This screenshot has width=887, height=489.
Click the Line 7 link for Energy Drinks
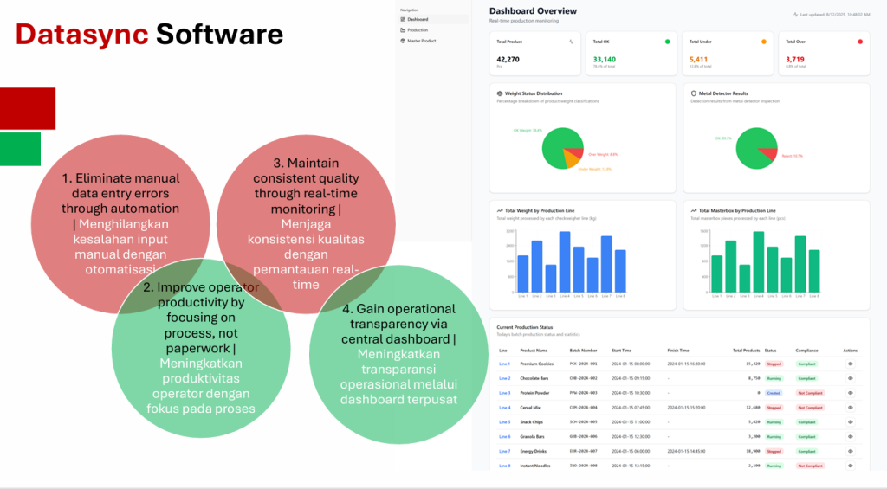pyautogui.click(x=504, y=451)
